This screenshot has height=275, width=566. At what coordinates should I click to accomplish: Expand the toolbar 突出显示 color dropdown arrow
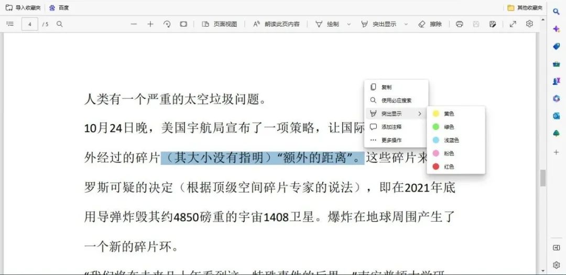(x=406, y=24)
